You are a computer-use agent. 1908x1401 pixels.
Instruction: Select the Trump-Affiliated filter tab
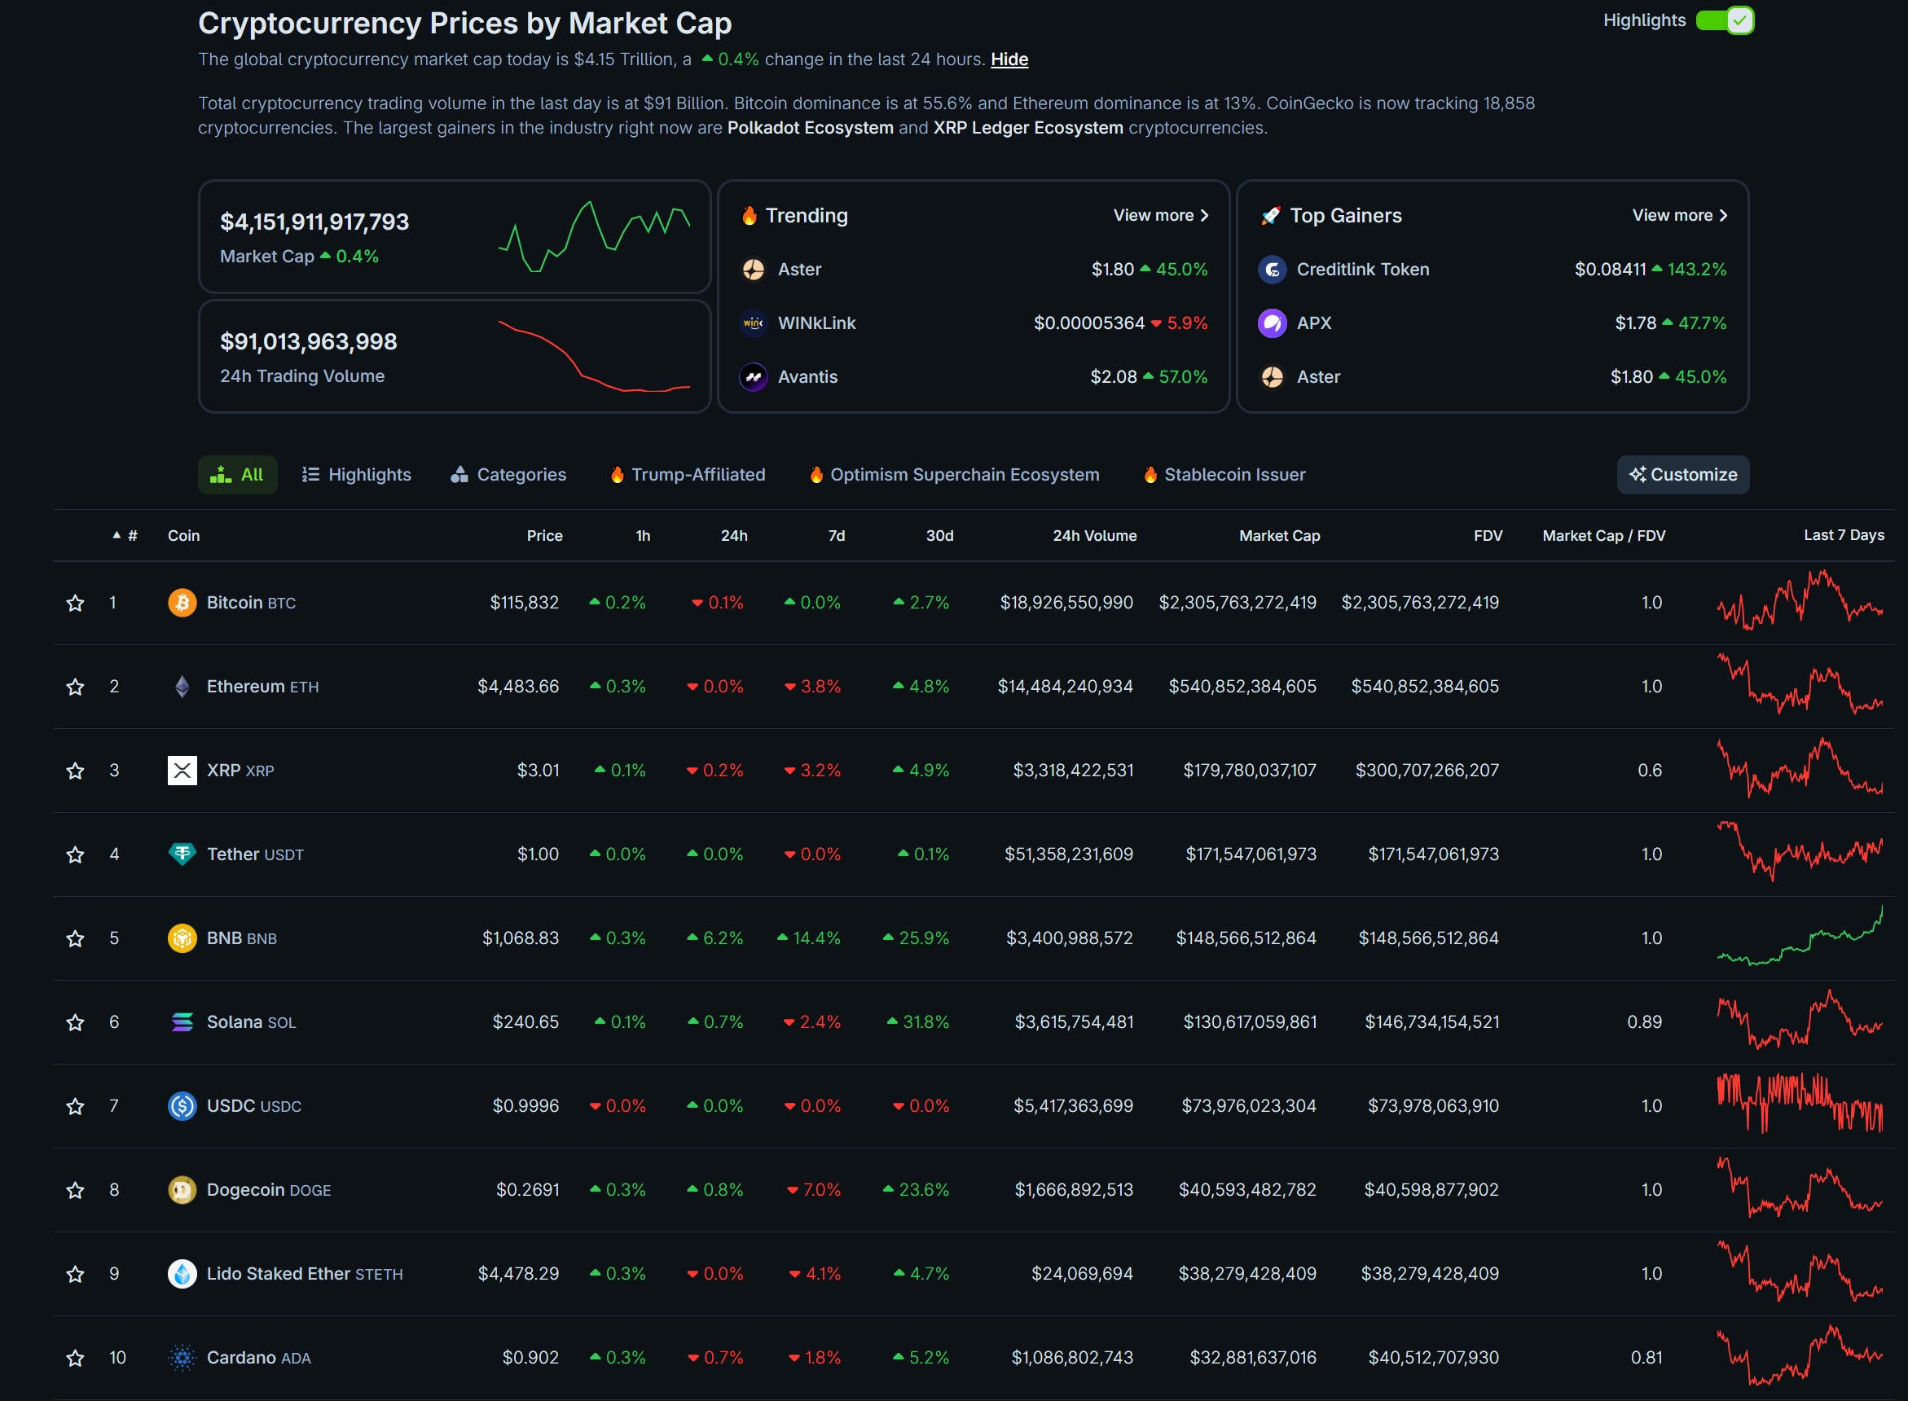click(687, 475)
